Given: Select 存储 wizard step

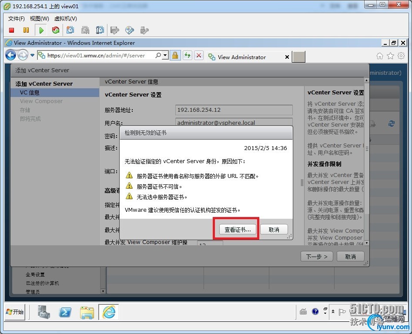Looking at the screenshot, I should (25, 110).
